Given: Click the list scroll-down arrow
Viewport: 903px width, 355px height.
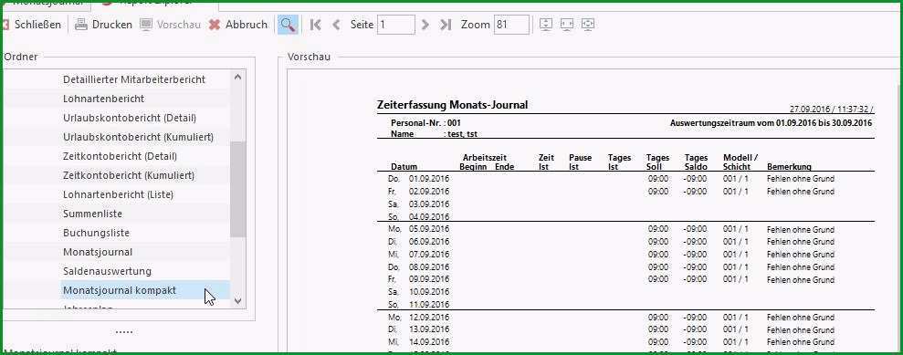Looking at the screenshot, I should click(237, 300).
